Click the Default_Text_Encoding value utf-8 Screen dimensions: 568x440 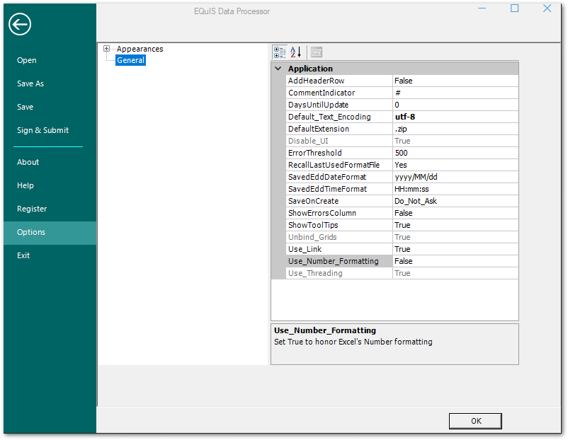click(x=455, y=117)
